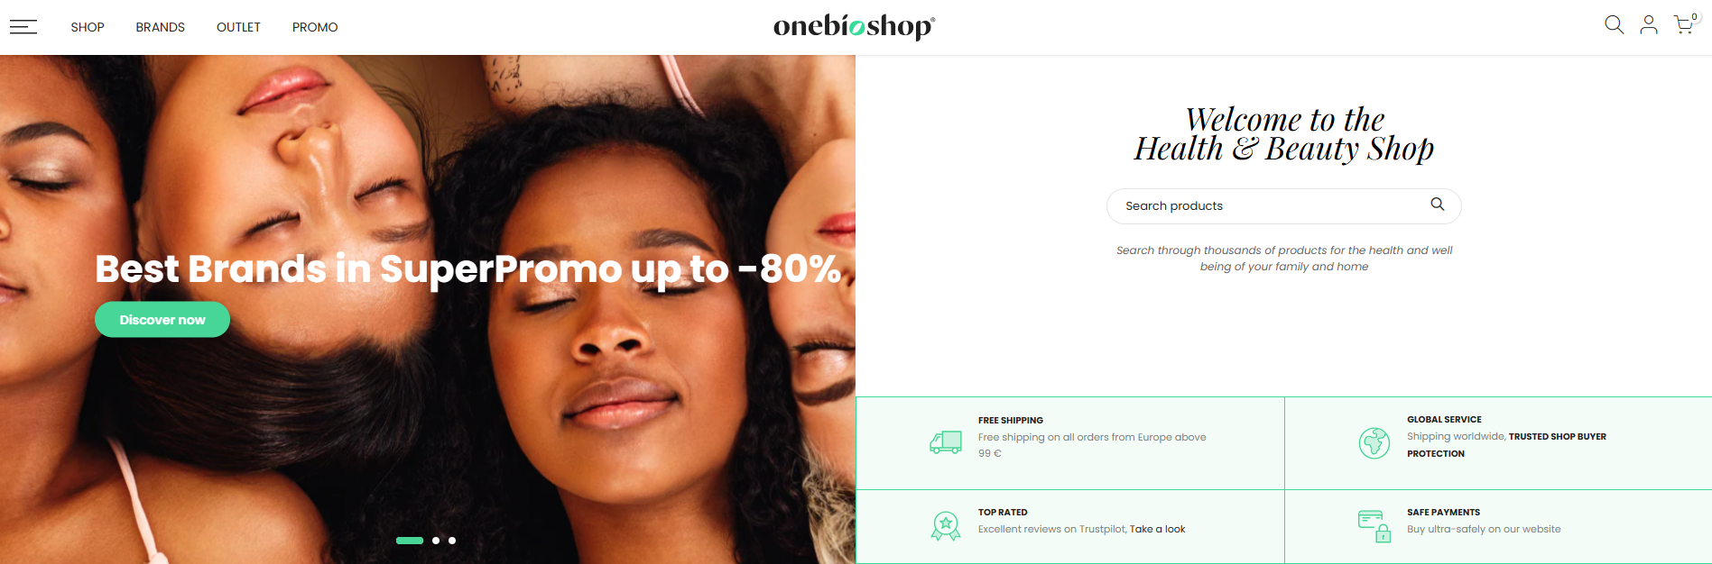Focus the Search products input field
The width and height of the screenshot is (1712, 564).
(x=1283, y=206)
